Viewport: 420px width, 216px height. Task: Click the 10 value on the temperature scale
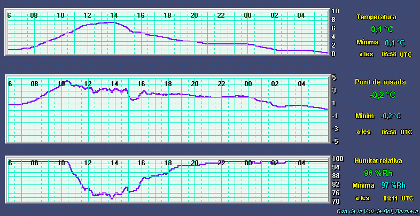pos(336,11)
